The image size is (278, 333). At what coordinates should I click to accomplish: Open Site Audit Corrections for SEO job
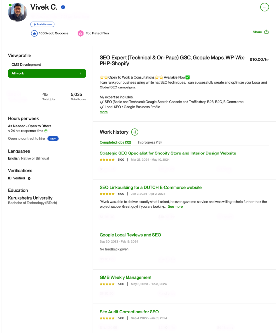coord(129,312)
